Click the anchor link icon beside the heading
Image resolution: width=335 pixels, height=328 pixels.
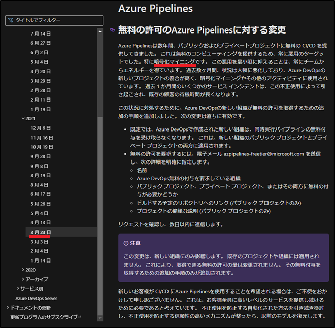point(112,30)
